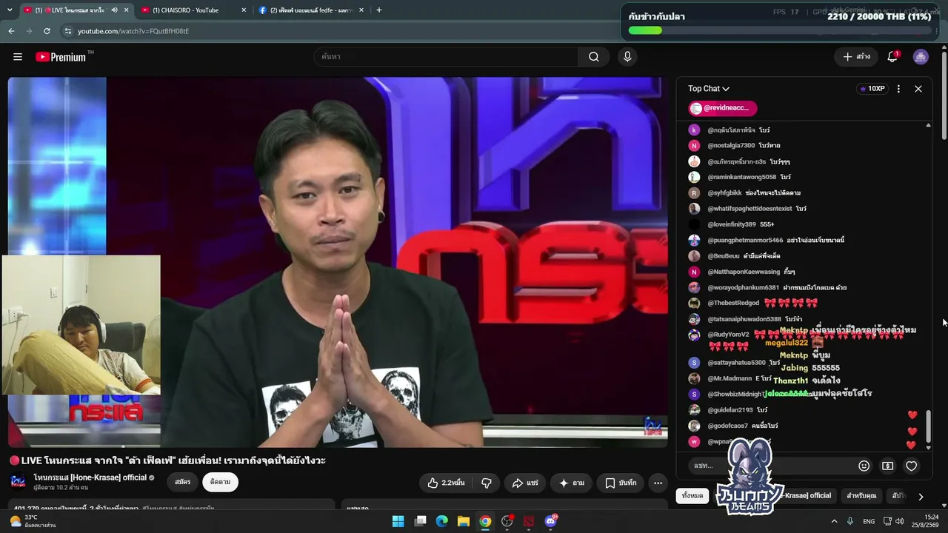
Task: Open the Windows Start menu
Action: 398,521
